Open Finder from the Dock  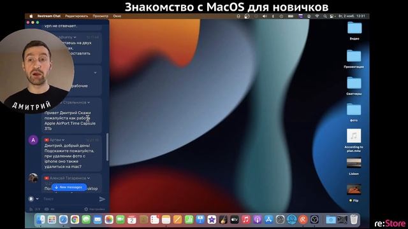[x=40, y=219]
